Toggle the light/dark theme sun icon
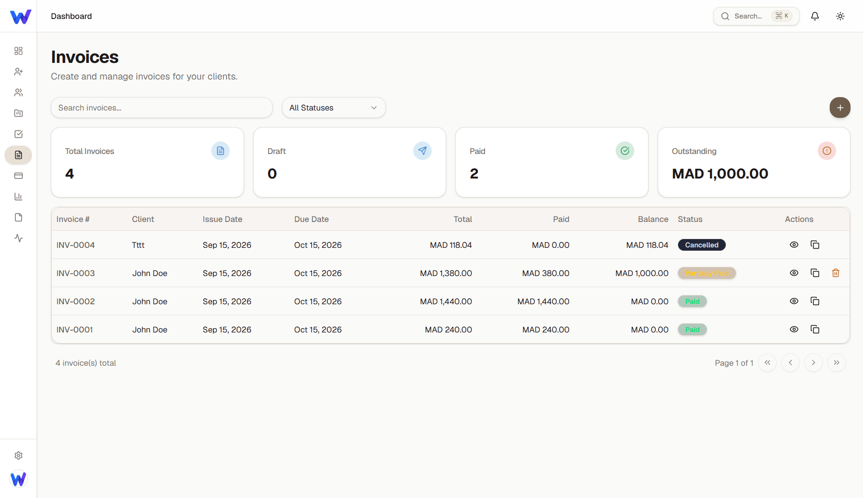 click(840, 16)
